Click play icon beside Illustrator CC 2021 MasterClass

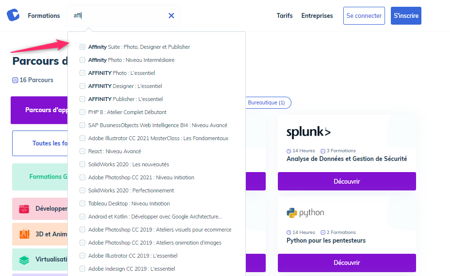(x=82, y=138)
